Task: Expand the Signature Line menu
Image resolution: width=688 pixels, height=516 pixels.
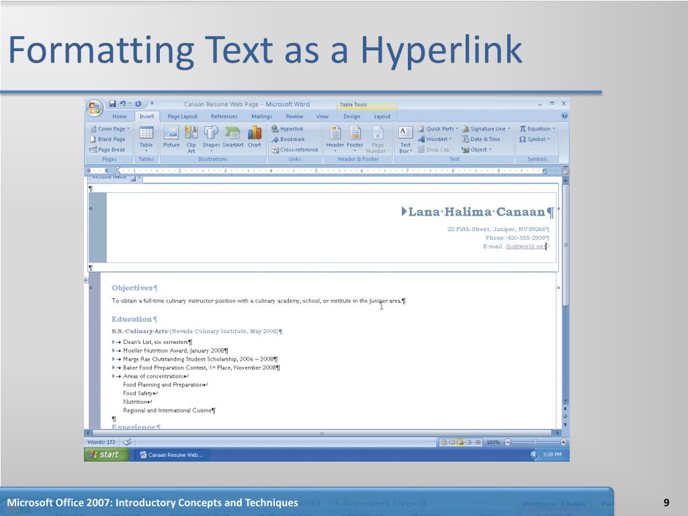Action: [x=486, y=128]
